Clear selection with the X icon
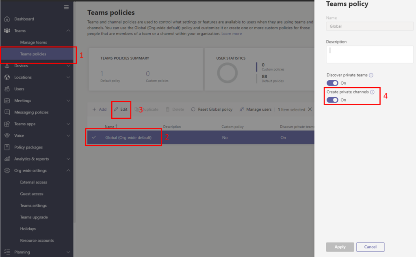416x257 pixels. coord(310,109)
